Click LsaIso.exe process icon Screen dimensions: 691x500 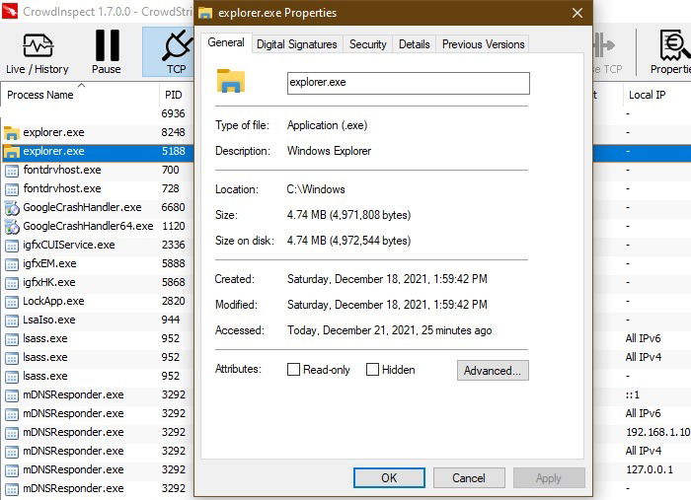coord(12,321)
